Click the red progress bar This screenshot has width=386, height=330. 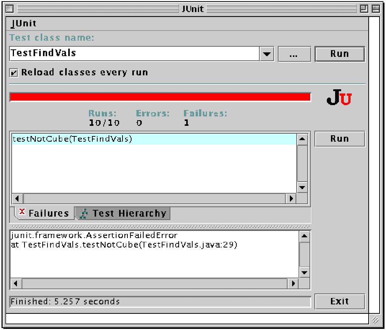click(160, 97)
